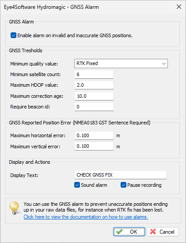
Task: Click the Minimum satellite count field
Action: click(94, 74)
